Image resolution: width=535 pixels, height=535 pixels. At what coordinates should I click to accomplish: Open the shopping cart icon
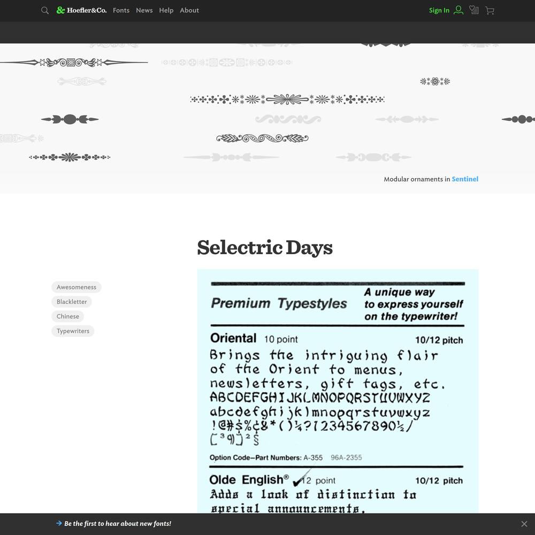coord(490,11)
